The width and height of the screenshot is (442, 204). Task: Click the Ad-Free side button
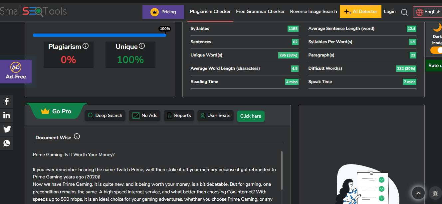pyautogui.click(x=16, y=71)
